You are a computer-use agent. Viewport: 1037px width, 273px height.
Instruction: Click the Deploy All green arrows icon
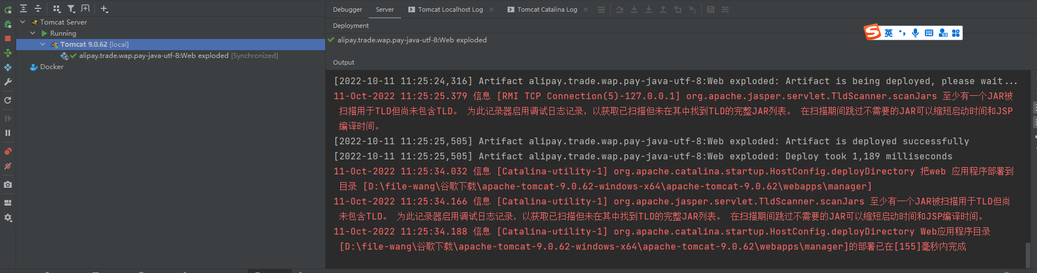[x=8, y=53]
